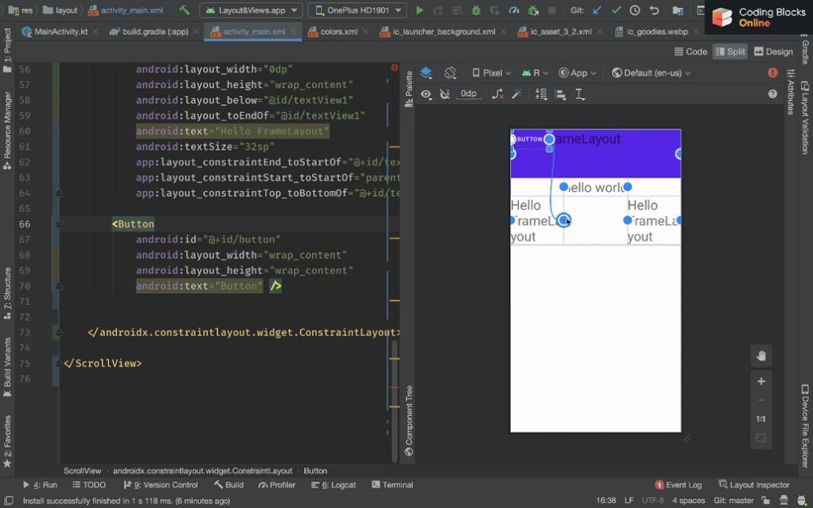Select the hello world text in preview
The image size is (813, 508).
(595, 187)
